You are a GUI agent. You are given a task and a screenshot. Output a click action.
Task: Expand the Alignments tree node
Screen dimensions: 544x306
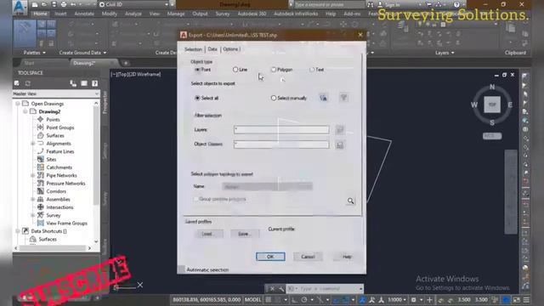point(33,144)
